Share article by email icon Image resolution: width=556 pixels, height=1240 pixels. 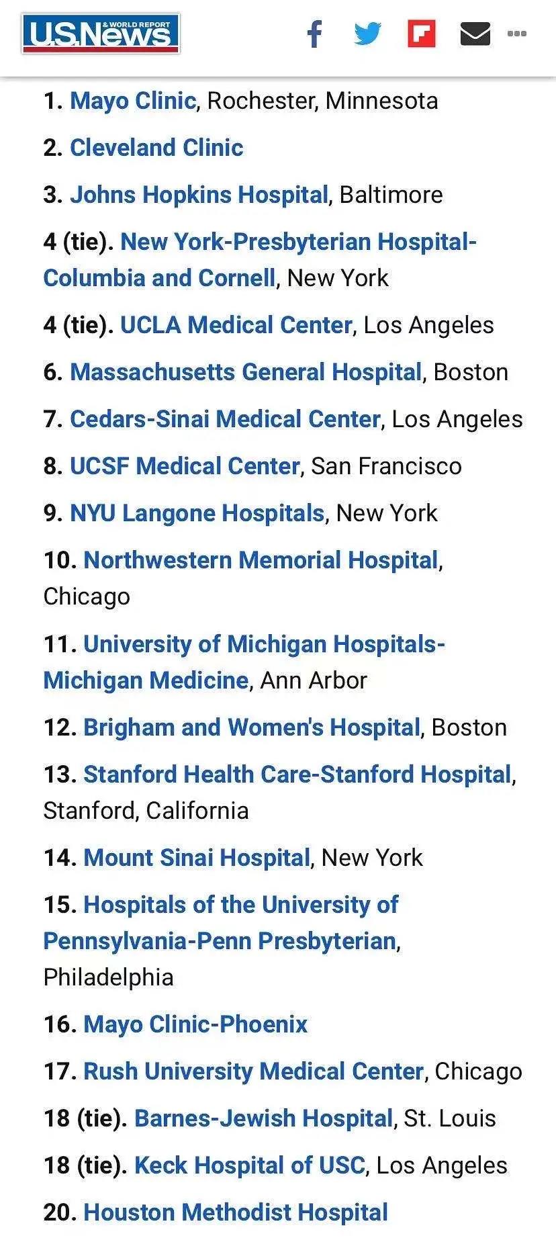click(475, 34)
